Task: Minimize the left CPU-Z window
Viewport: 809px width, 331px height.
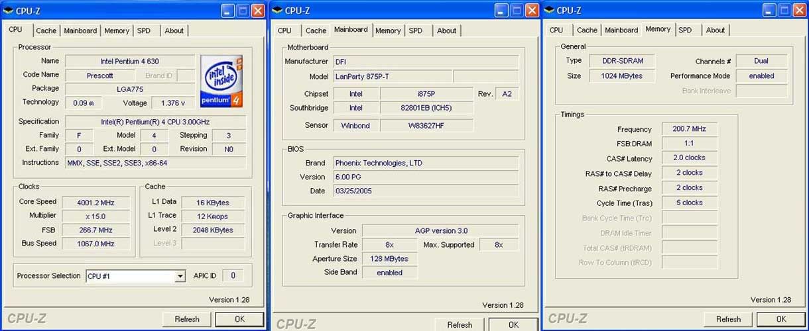Action: point(228,11)
